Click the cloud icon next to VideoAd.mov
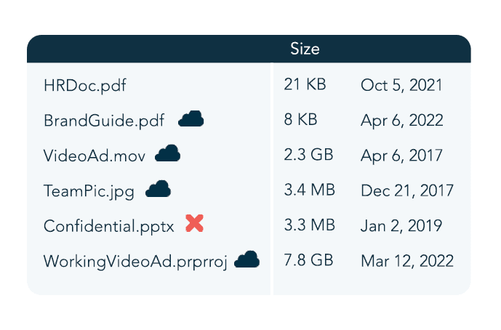 pyautogui.click(x=168, y=153)
